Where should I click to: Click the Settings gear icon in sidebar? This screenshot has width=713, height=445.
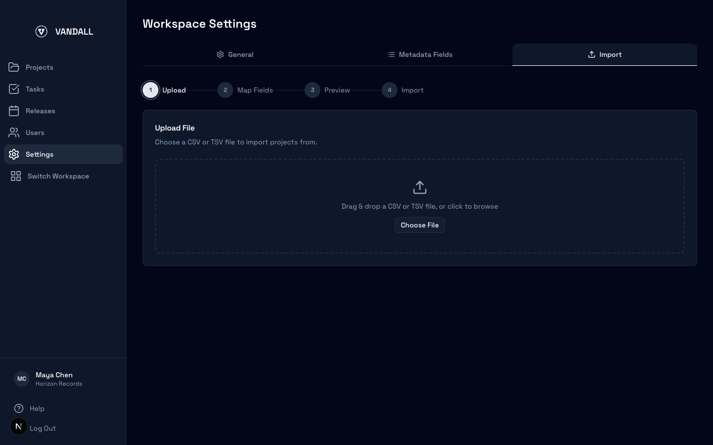pyautogui.click(x=14, y=154)
